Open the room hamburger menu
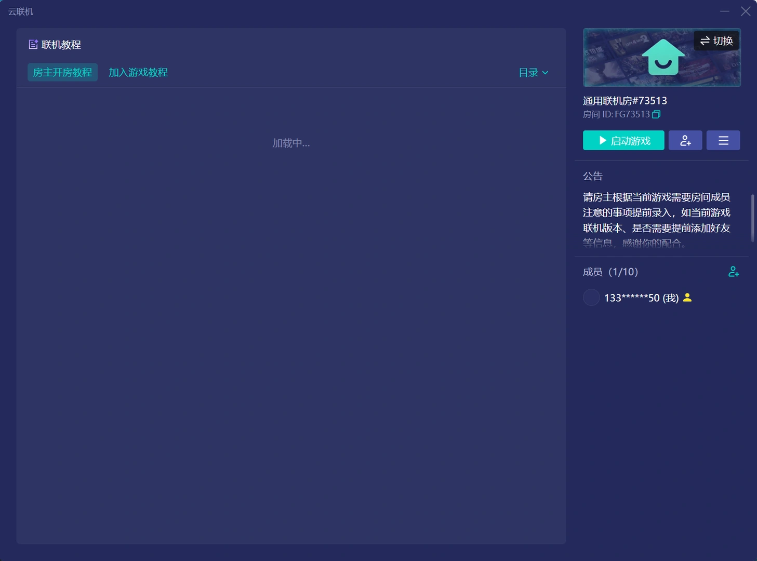This screenshot has width=757, height=561. pyautogui.click(x=723, y=140)
